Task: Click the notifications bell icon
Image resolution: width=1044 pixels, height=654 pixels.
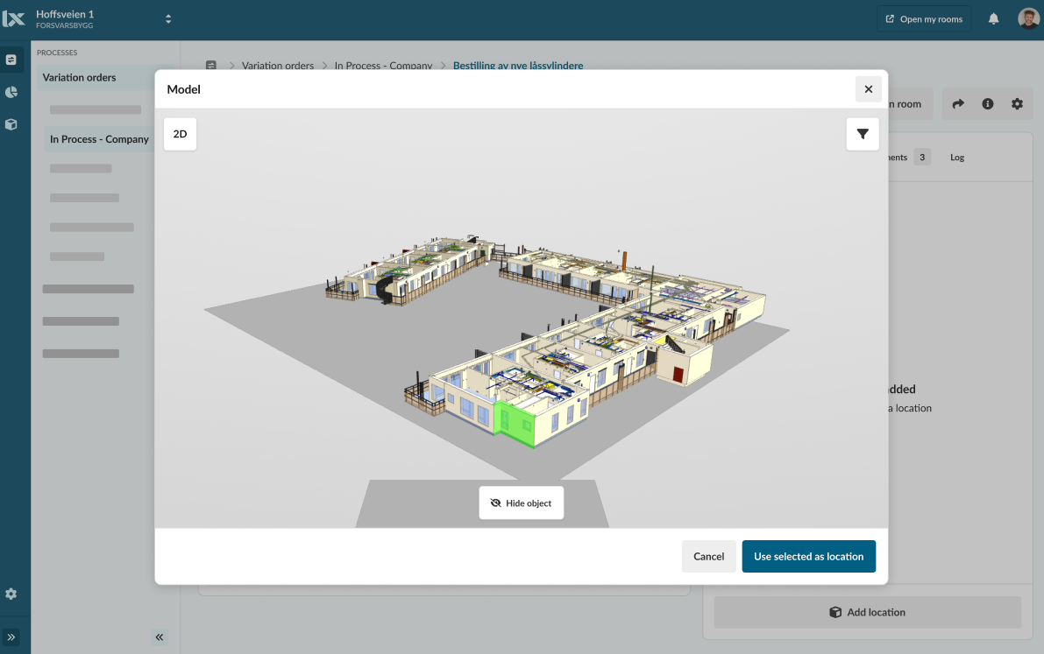Action: pos(993,19)
